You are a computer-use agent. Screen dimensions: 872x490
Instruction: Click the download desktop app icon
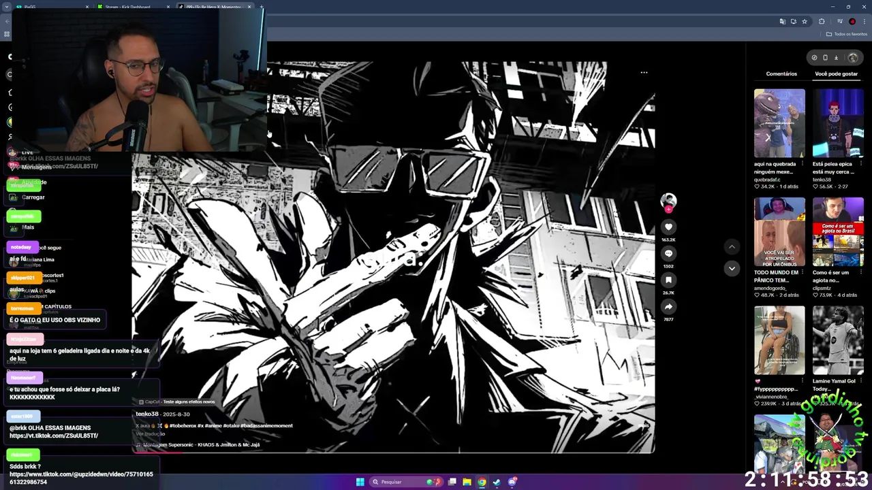tap(836, 58)
